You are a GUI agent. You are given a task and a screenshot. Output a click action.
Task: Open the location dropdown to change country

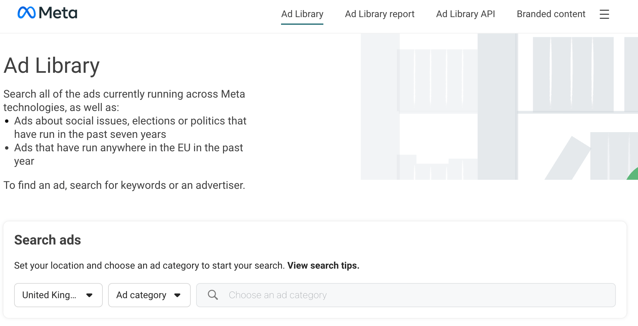click(58, 295)
